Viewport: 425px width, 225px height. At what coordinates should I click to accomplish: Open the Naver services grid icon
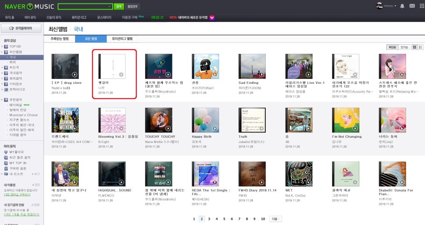422,6
